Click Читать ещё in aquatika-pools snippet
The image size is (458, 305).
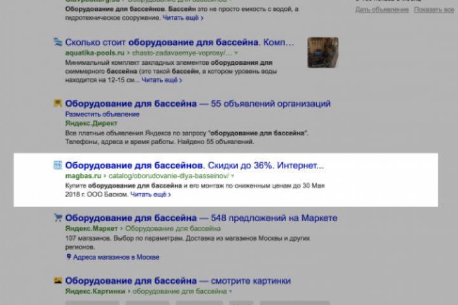click(162, 80)
